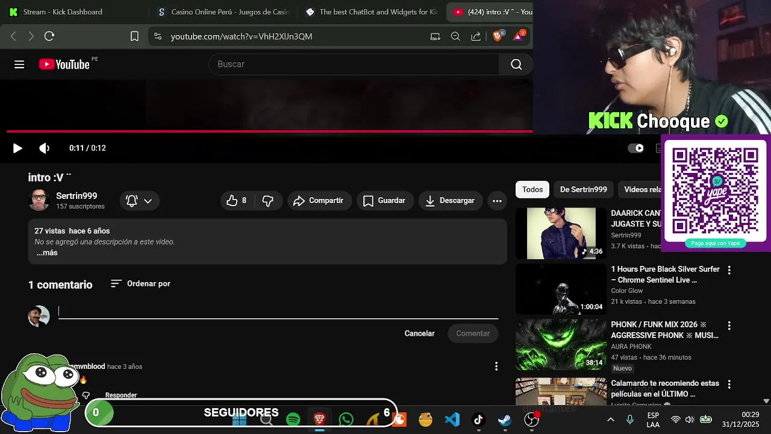Click the AURA PHONK channel name
The height and width of the screenshot is (434, 771).
631,347
